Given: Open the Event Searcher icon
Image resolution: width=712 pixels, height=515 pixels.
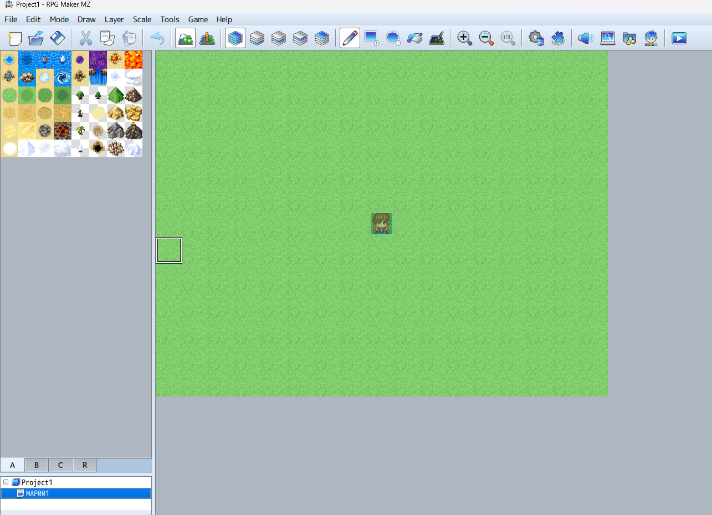Looking at the screenshot, I should (608, 38).
